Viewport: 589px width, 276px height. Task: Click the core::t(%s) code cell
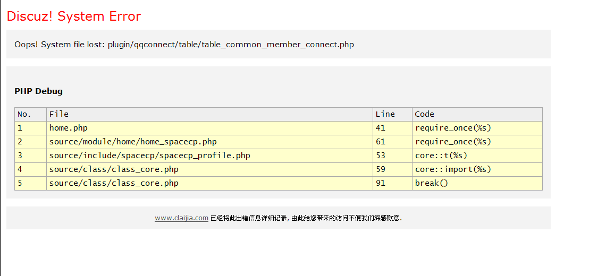coord(441,156)
